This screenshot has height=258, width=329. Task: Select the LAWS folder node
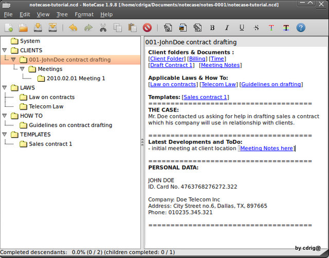[27, 88]
